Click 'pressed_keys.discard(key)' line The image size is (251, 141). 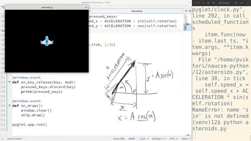[48, 87]
